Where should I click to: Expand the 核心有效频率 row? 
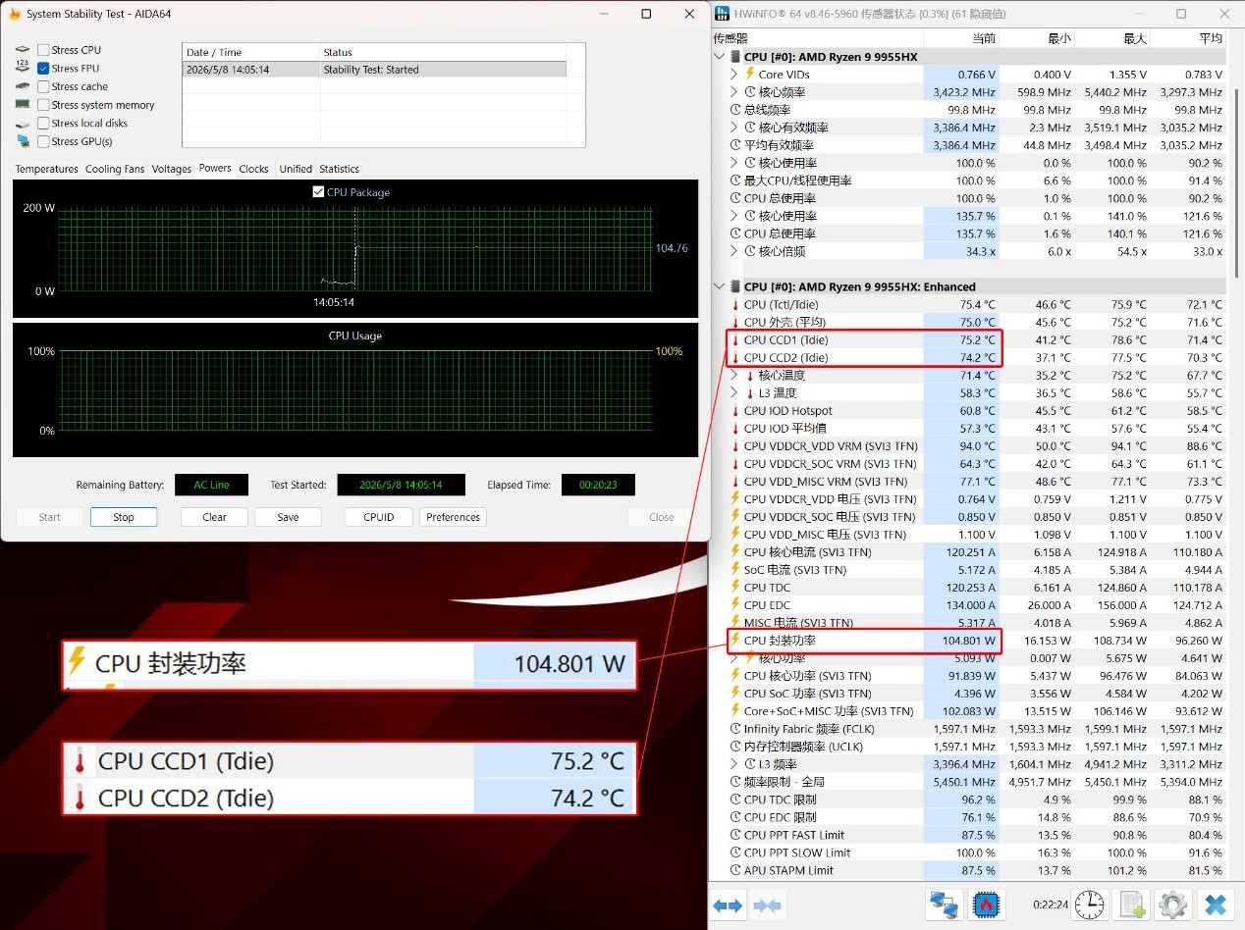(734, 128)
